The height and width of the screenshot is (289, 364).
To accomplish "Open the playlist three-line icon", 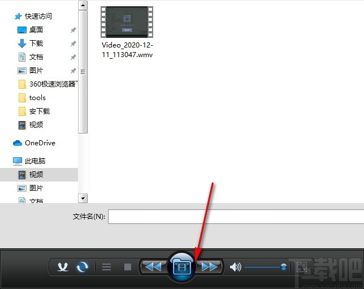I will coord(106,267).
